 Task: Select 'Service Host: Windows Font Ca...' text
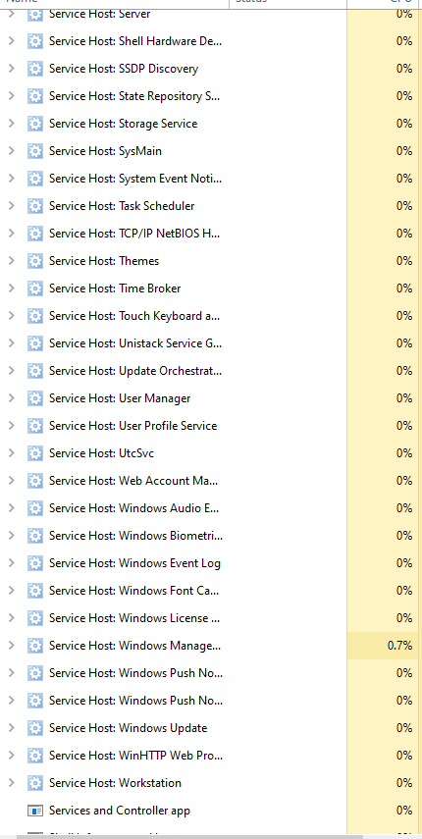133,591
